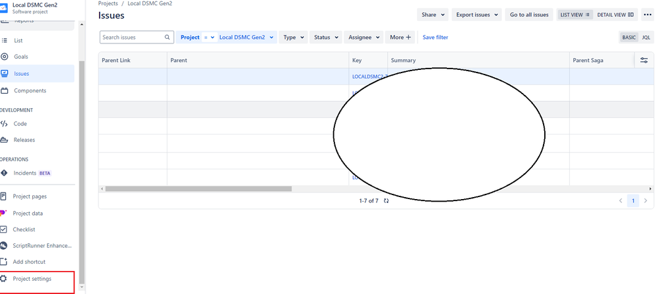659x294 pixels.
Task: Click the Project settings gear icon
Action: 4,279
